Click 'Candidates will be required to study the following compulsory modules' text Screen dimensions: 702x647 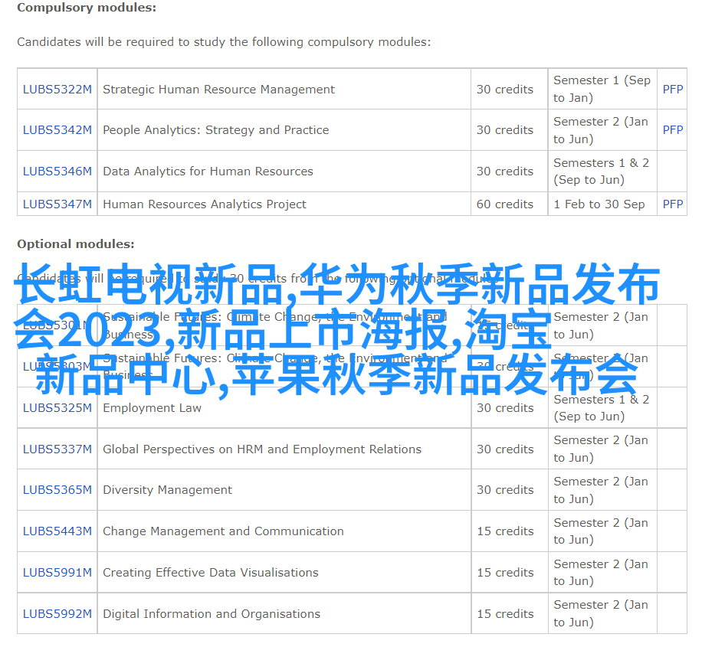coord(224,42)
